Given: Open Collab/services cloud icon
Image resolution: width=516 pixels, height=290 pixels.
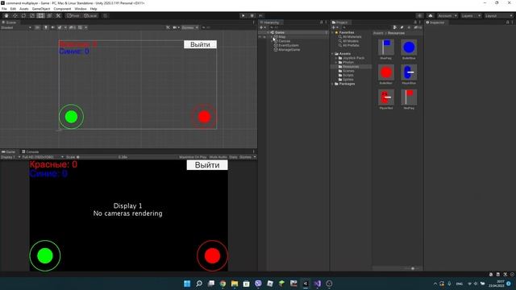Looking at the screenshot, I should click(431, 16).
